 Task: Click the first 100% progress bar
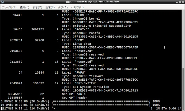coord(101,101)
